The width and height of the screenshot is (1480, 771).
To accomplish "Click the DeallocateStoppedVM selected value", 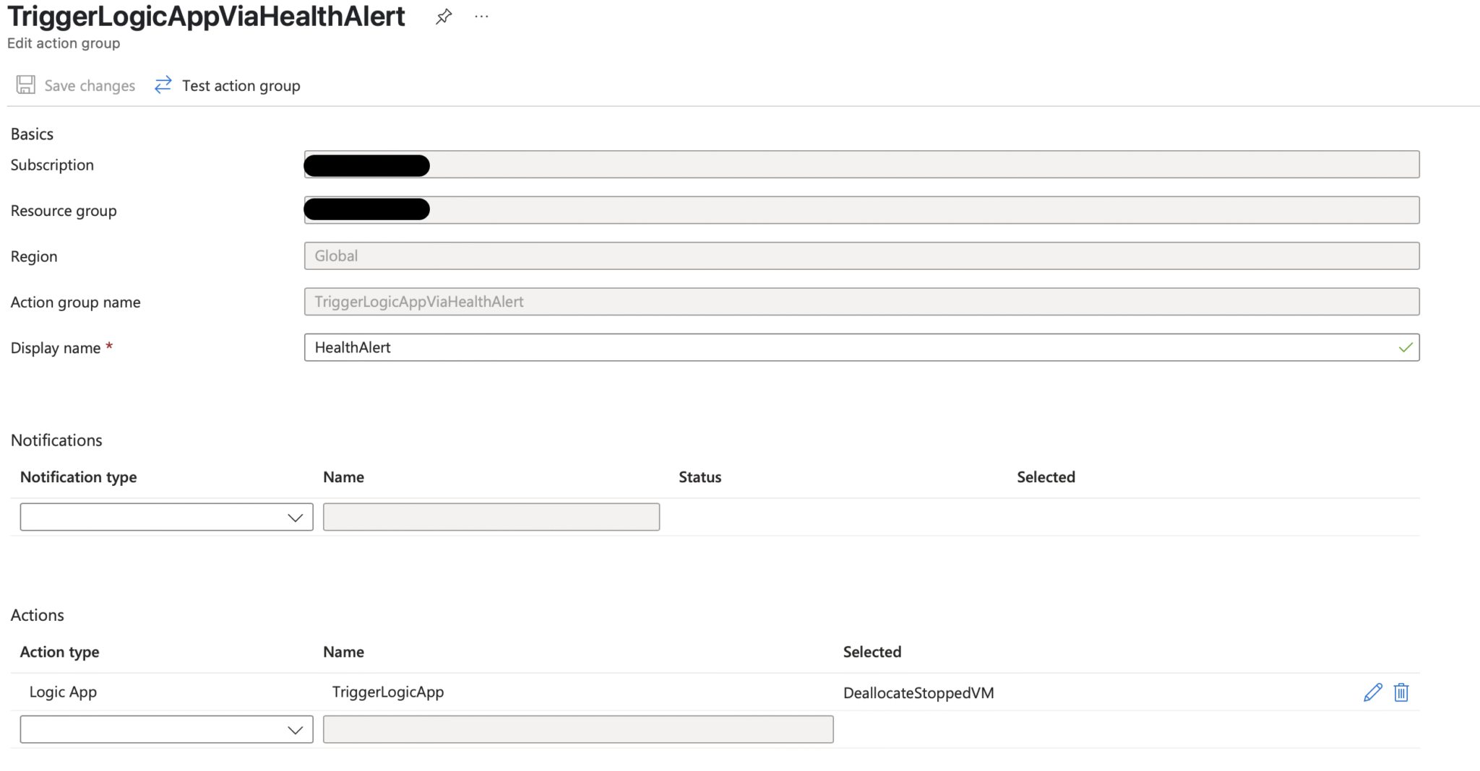I will [x=918, y=693].
